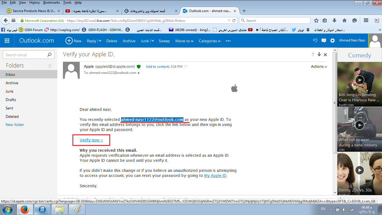Open iTunes from the taskbar
Image resolution: width=382 pixels, height=215 pixels.
point(42,209)
